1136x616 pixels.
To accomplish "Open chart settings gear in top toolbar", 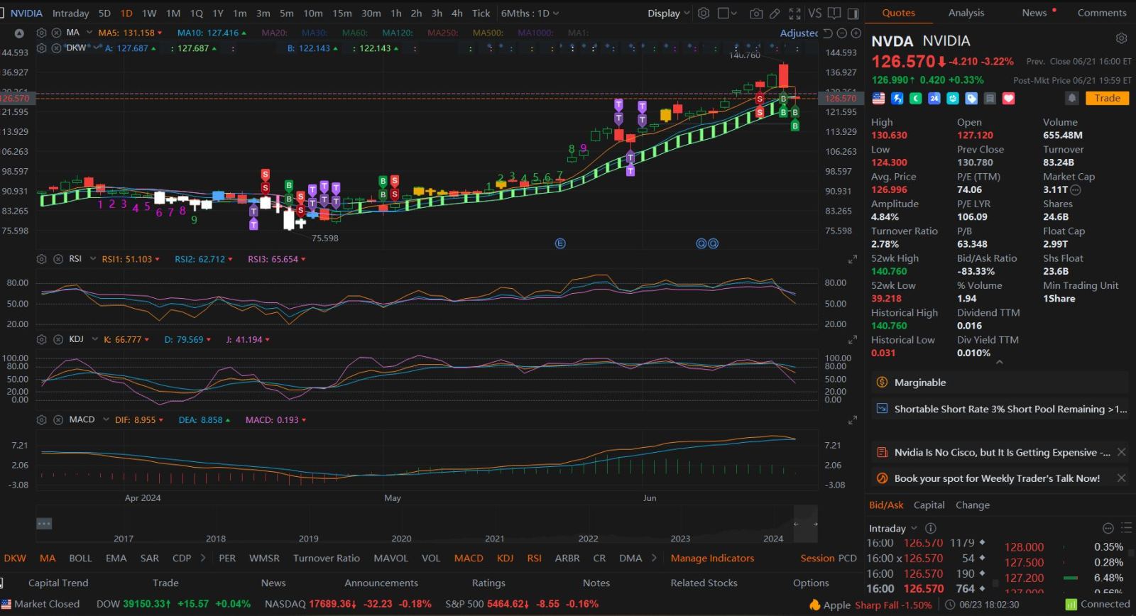I will point(704,13).
